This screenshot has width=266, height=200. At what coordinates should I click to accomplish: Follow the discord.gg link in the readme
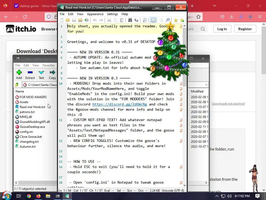click(x=119, y=104)
